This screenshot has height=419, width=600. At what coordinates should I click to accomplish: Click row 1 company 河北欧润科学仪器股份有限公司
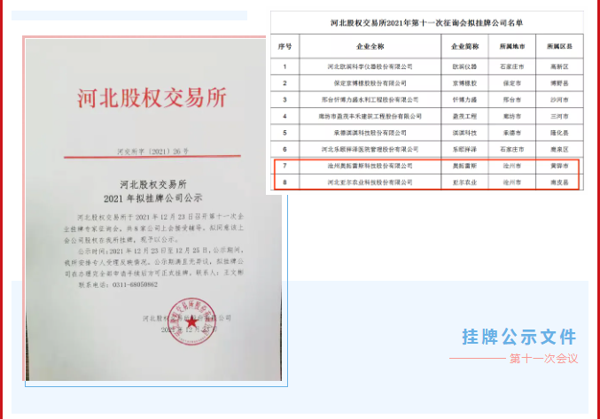coord(370,66)
